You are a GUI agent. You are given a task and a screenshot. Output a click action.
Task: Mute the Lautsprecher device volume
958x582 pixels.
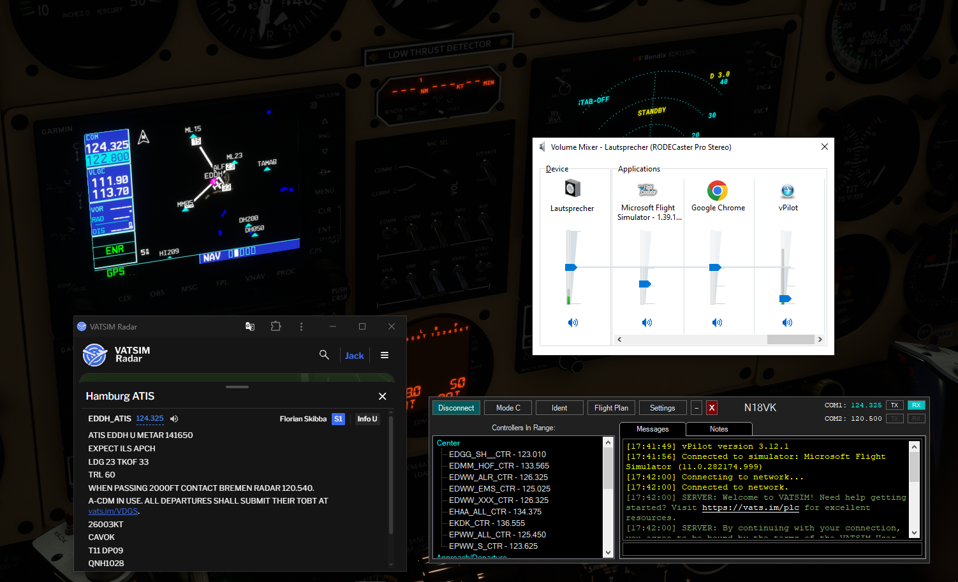(x=573, y=323)
